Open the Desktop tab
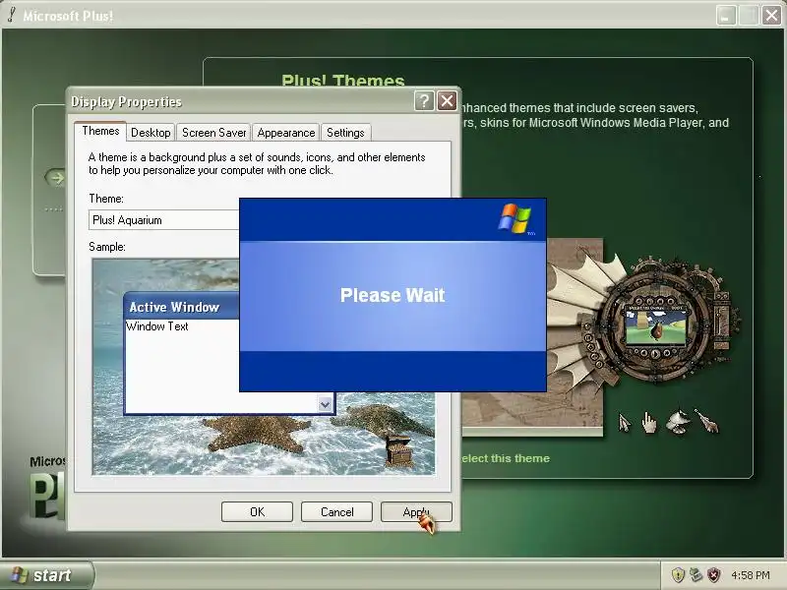Image resolution: width=787 pixels, height=590 pixels. [x=151, y=133]
